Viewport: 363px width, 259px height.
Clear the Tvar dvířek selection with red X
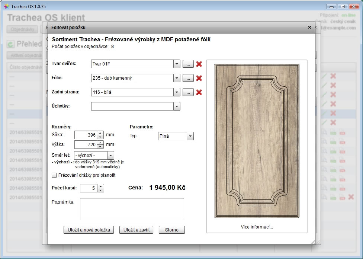tap(199, 64)
